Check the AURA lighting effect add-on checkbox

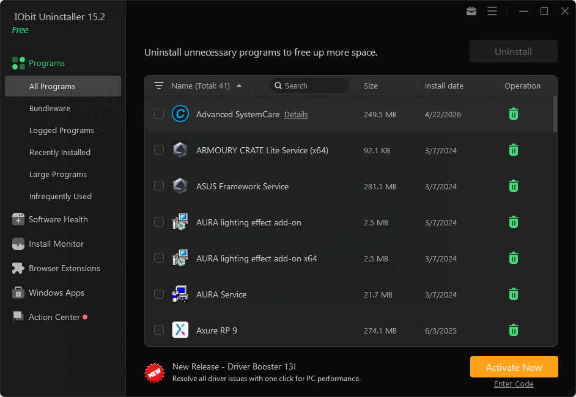(x=159, y=222)
